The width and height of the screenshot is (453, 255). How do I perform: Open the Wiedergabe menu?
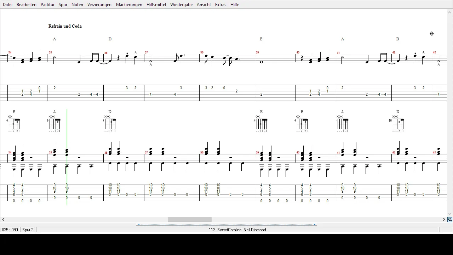pos(182,5)
